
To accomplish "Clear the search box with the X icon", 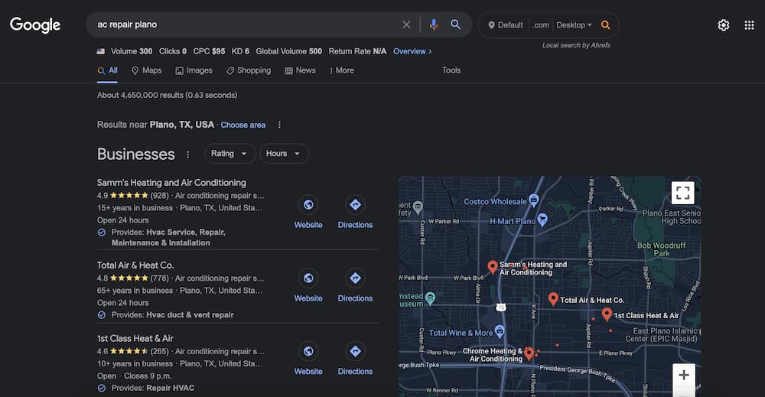I will coord(406,24).
